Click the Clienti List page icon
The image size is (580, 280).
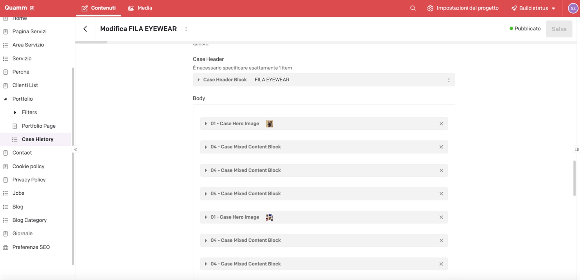coord(6,86)
